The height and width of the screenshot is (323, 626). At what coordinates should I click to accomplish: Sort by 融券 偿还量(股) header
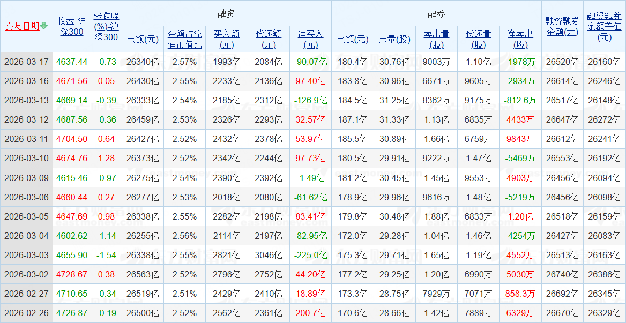(478, 40)
